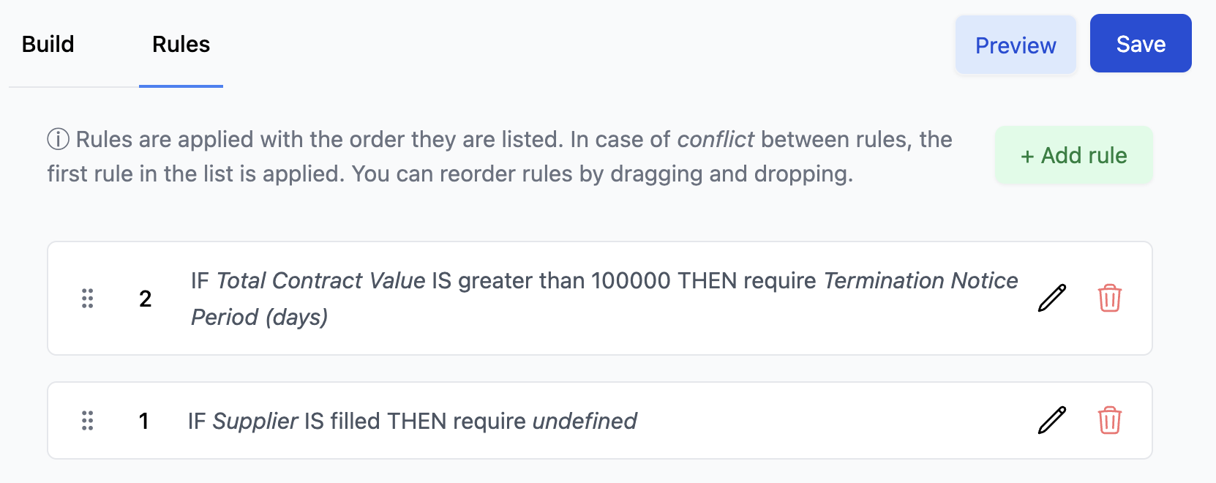Switch to the Build tab
The image size is (1216, 483).
(x=48, y=44)
